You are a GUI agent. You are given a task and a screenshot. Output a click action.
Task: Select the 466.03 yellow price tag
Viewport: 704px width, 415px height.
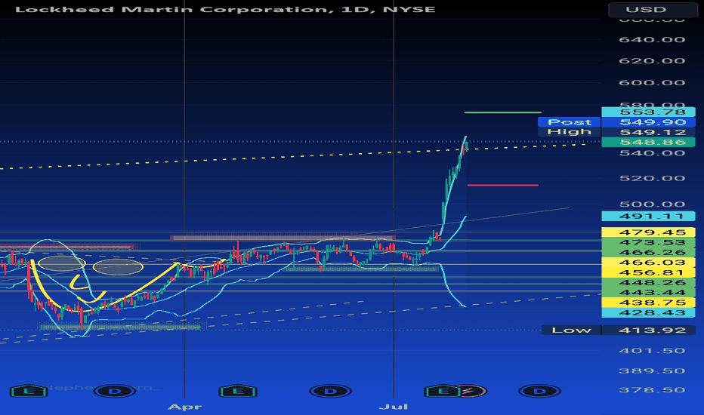(x=648, y=263)
